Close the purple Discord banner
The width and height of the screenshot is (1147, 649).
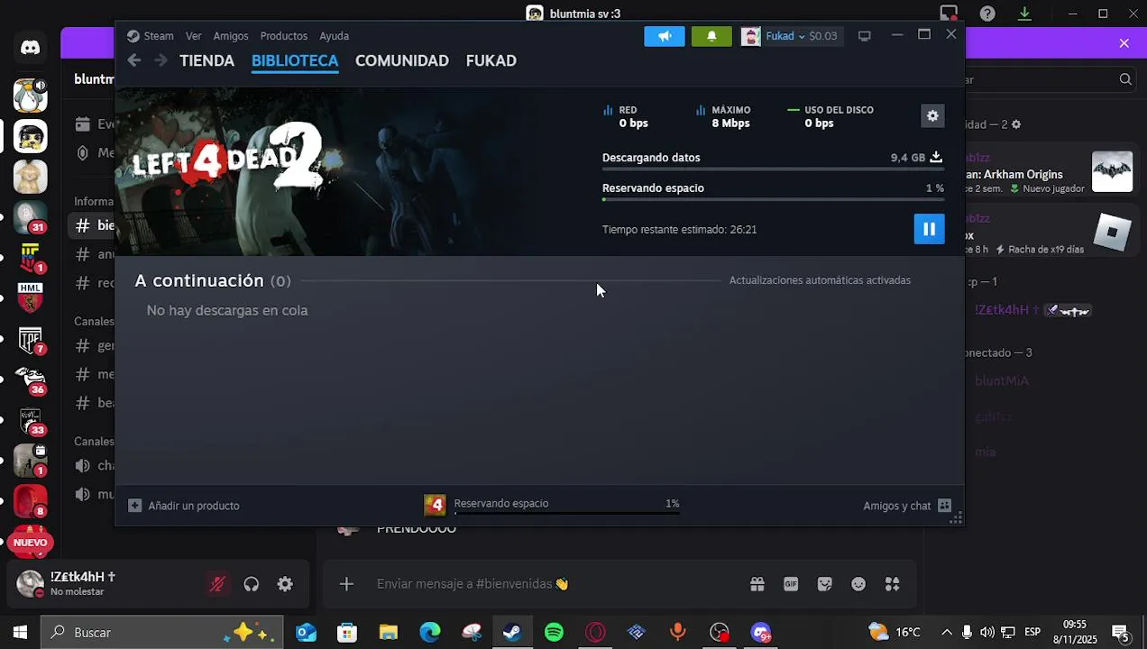pyautogui.click(x=1124, y=43)
